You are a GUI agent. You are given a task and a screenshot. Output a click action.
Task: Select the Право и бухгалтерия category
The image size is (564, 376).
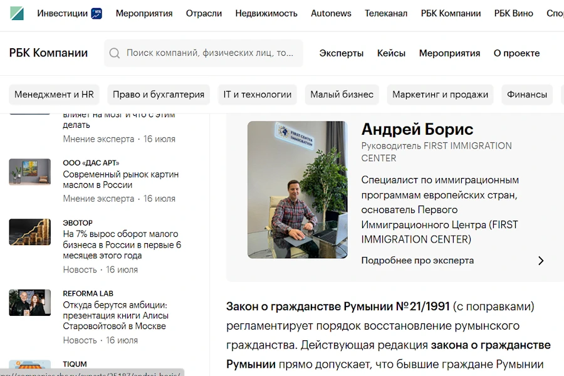point(159,94)
